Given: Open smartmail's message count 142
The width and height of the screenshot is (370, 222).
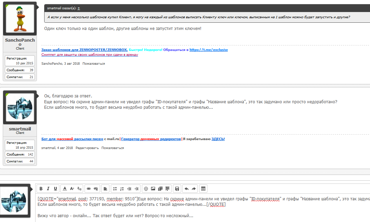Looking at the screenshot, I should (31, 155).
